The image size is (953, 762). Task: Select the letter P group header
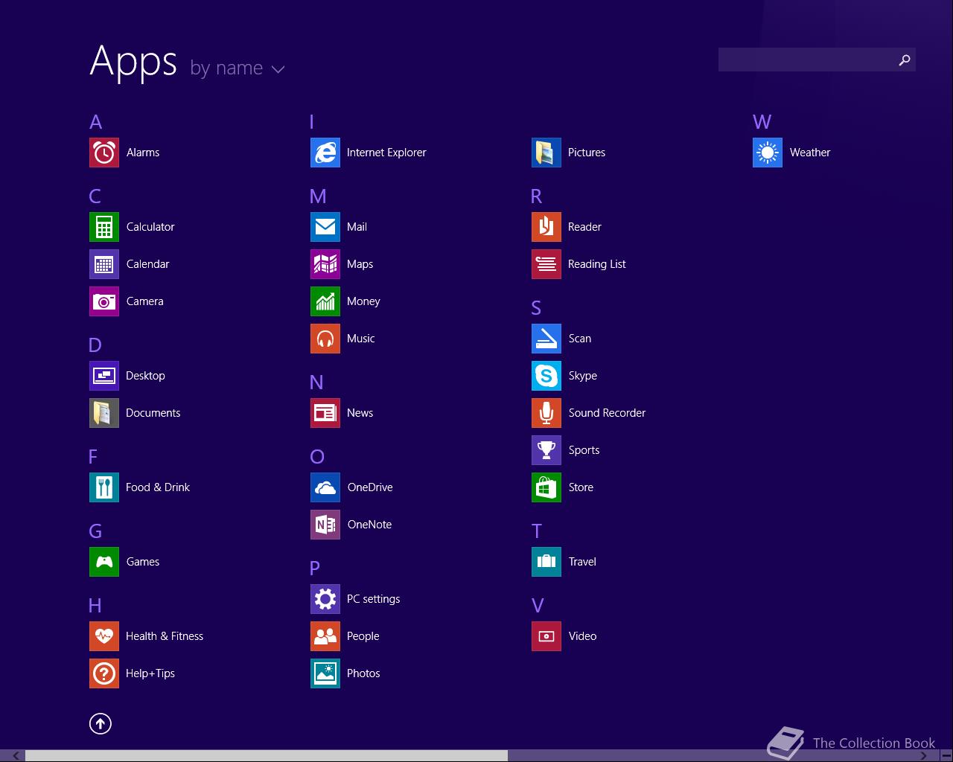click(x=314, y=569)
